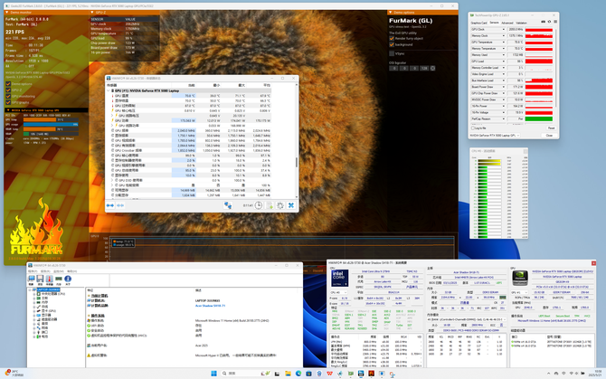
Task: Toggle background checkbox in Demo options
Action: point(392,45)
